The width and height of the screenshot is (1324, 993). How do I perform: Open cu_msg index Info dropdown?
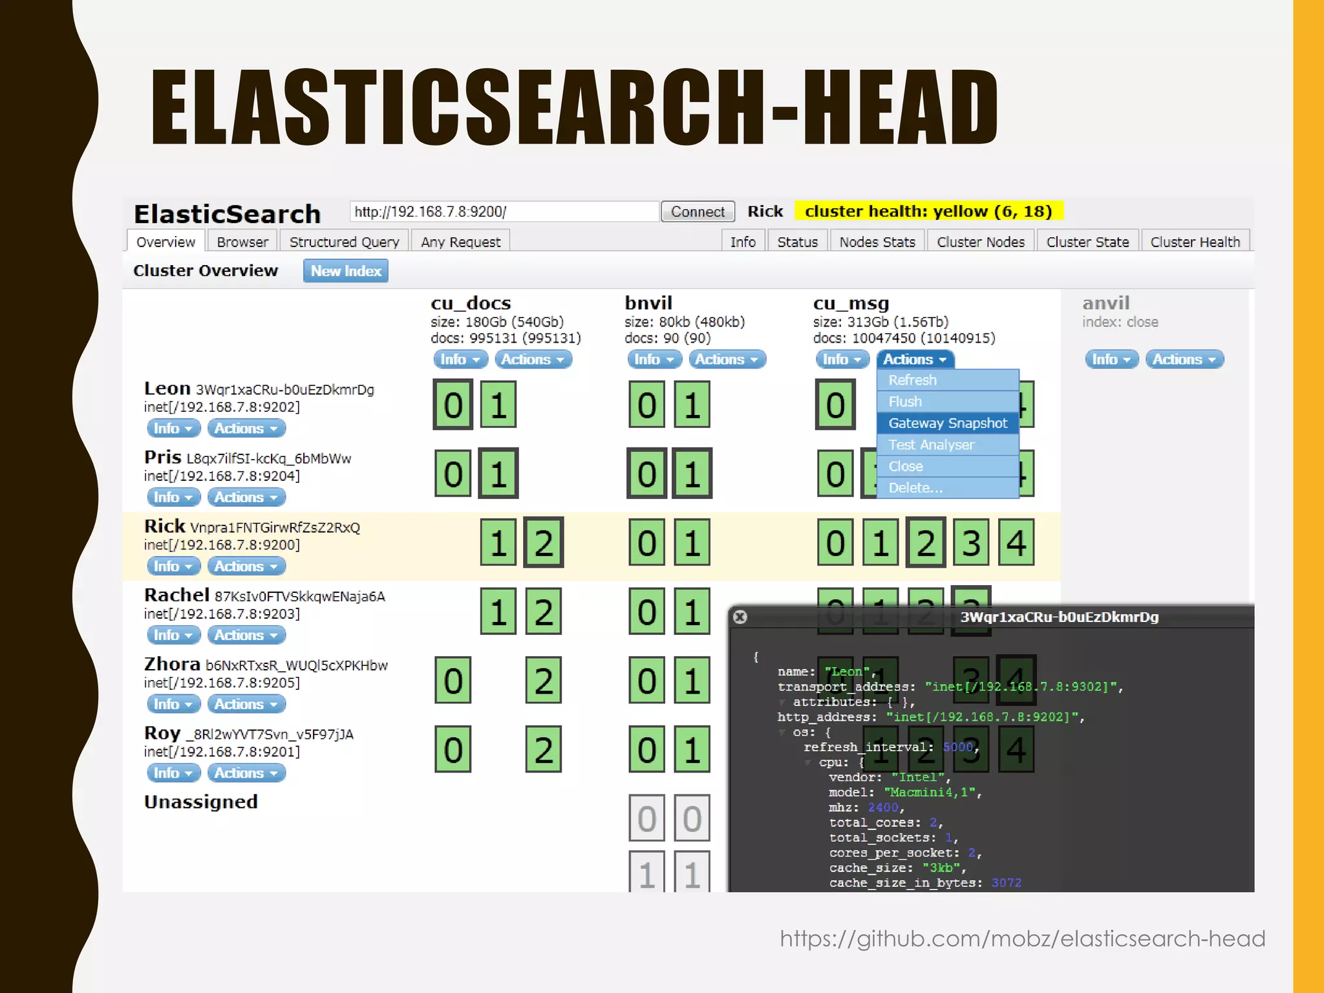(x=842, y=359)
